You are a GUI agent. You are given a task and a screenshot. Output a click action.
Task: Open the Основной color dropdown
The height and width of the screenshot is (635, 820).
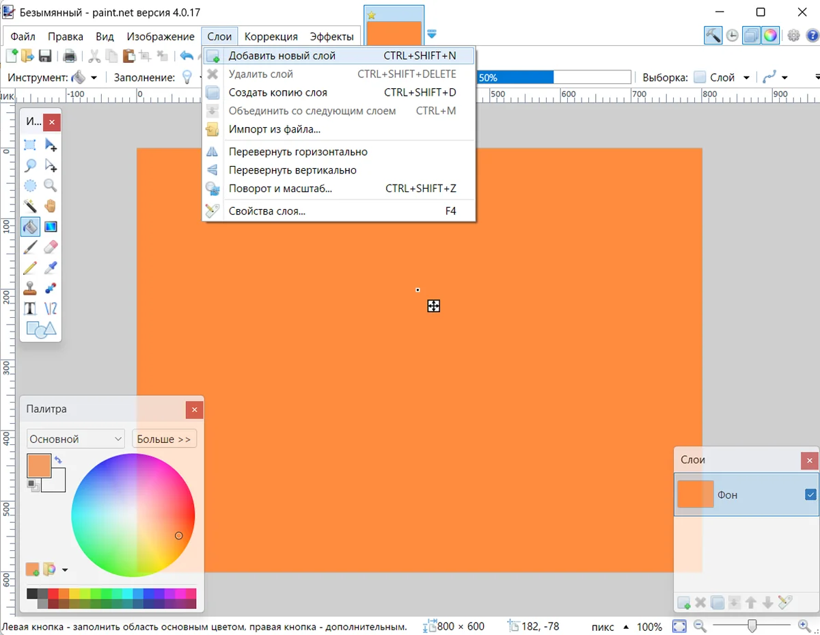pyautogui.click(x=75, y=439)
